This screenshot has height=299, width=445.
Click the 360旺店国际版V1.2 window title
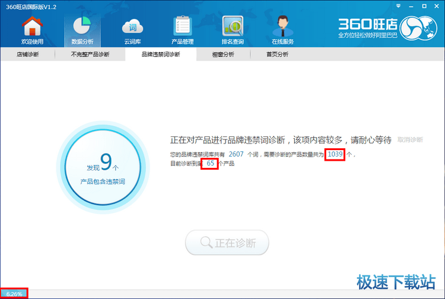tap(31, 7)
